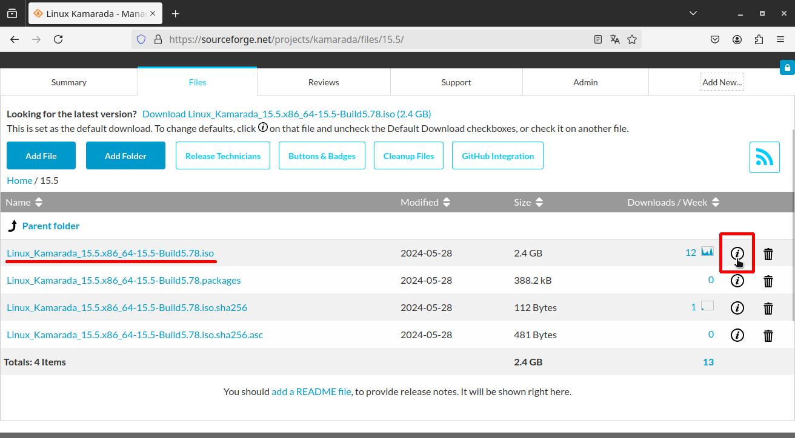
Task: Reload the page
Action: [58, 39]
